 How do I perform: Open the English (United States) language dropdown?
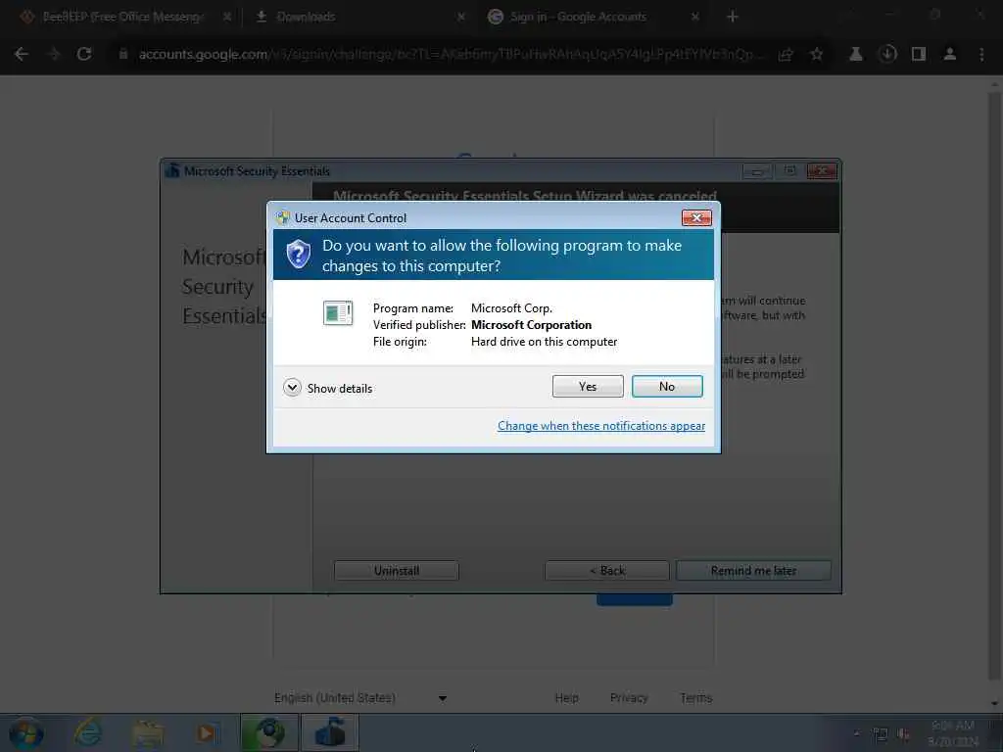pyautogui.click(x=360, y=697)
